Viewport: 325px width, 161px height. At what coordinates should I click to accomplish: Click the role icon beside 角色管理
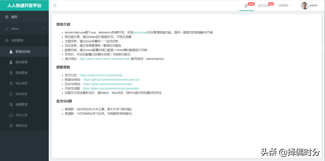(x=11, y=62)
